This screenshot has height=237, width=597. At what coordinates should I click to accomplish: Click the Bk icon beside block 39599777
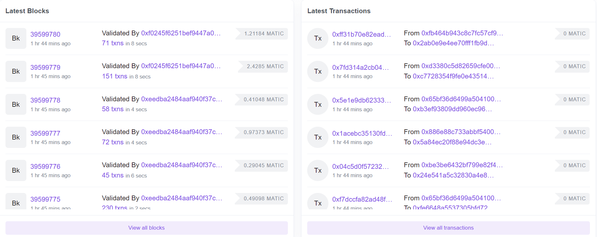16,137
